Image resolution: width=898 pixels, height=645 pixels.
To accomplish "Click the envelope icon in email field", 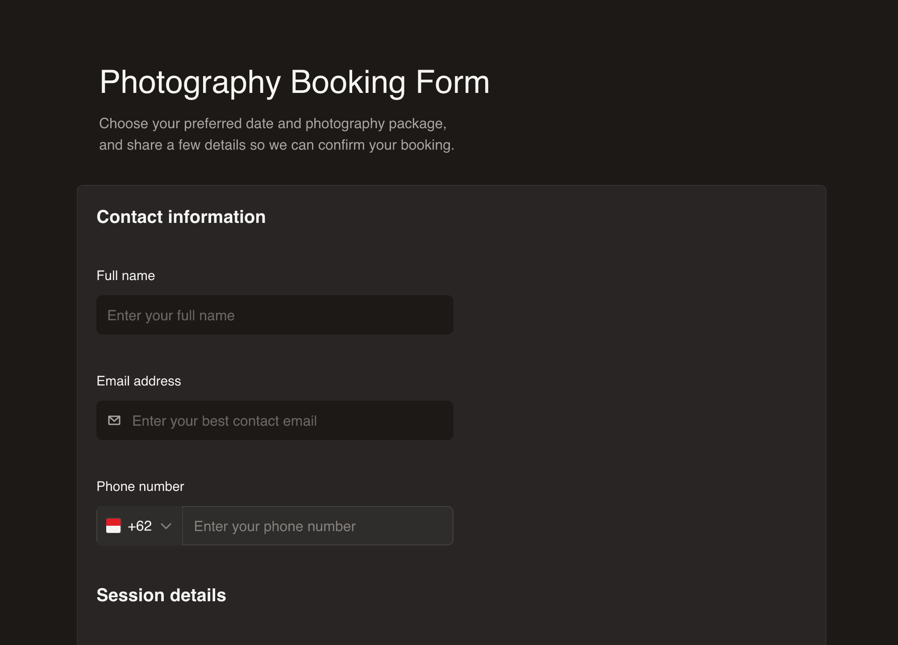I will point(114,420).
